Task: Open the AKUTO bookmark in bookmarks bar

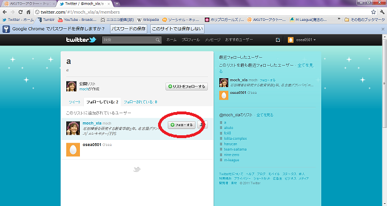Action: click(266, 20)
